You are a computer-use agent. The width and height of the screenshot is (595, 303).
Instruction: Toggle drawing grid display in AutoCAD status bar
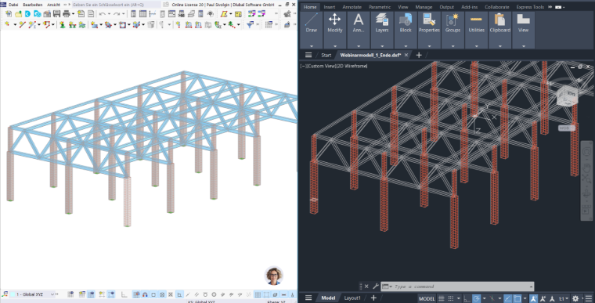[x=442, y=298]
